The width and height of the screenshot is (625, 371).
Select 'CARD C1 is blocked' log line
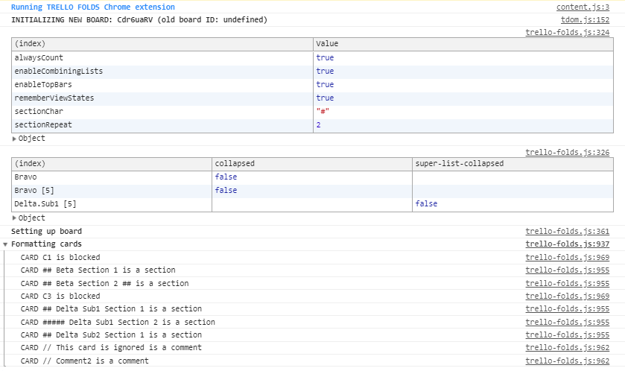click(60, 258)
